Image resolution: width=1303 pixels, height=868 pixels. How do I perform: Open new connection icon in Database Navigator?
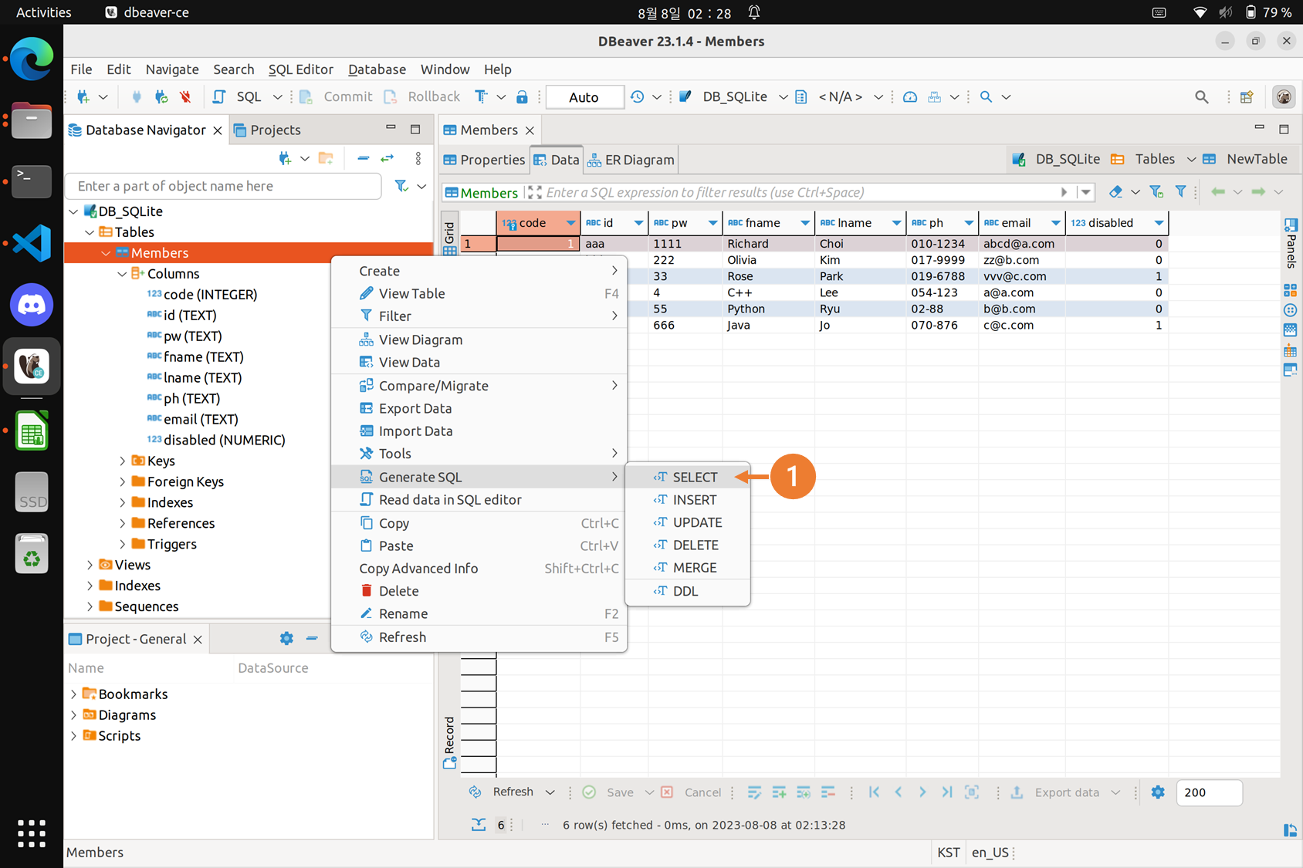285,158
